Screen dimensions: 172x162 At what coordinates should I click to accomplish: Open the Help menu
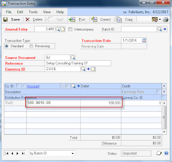pos(60,12)
